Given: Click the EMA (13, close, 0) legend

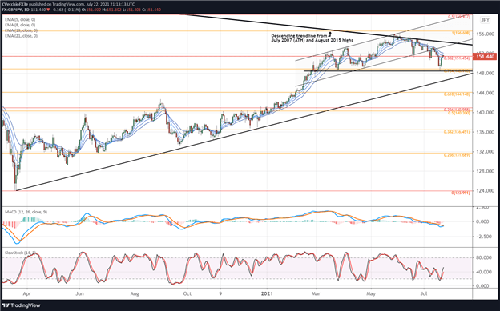Looking at the screenshot, I should tap(21, 30).
